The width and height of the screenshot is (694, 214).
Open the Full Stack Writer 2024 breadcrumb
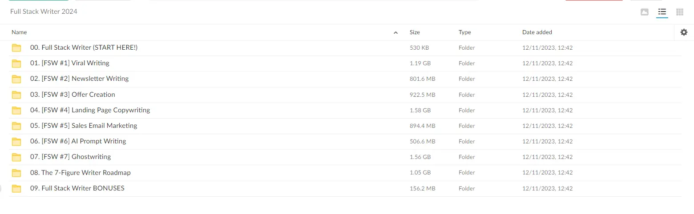(44, 12)
